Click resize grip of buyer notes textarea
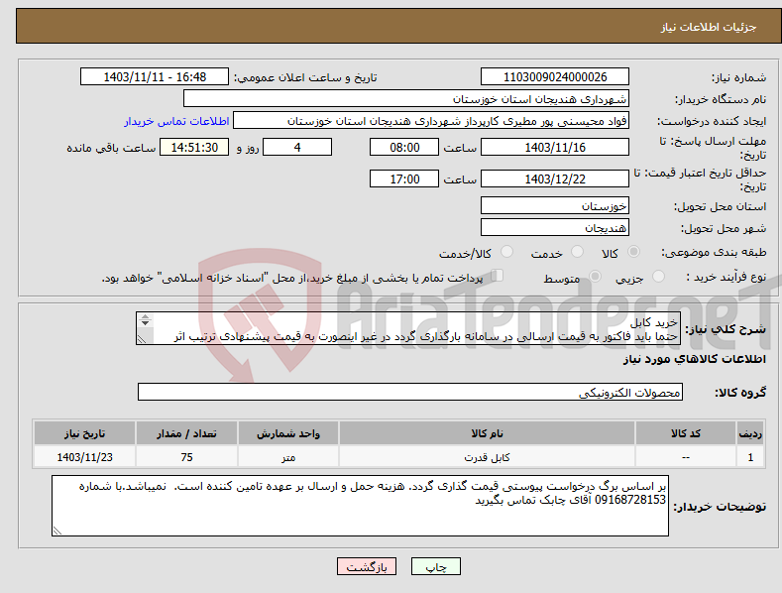Screen dimensions: 782x593 [x=57, y=531]
